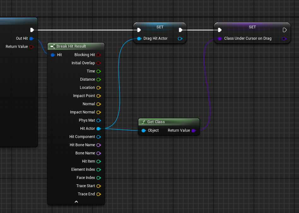299x213 pixels.
Task: Click the Break Hit Result struct icon
Action: tap(53, 46)
